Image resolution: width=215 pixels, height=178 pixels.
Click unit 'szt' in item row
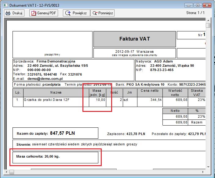click(126, 100)
